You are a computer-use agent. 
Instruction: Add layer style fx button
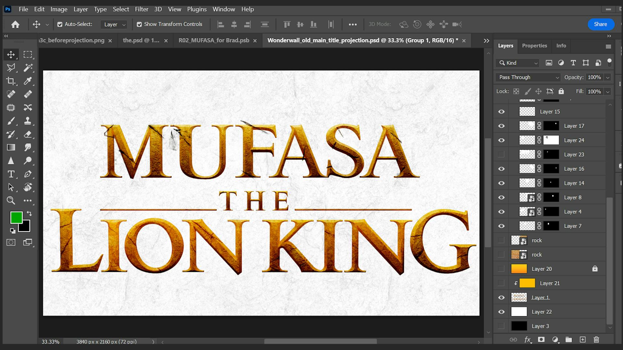pyautogui.click(x=528, y=340)
